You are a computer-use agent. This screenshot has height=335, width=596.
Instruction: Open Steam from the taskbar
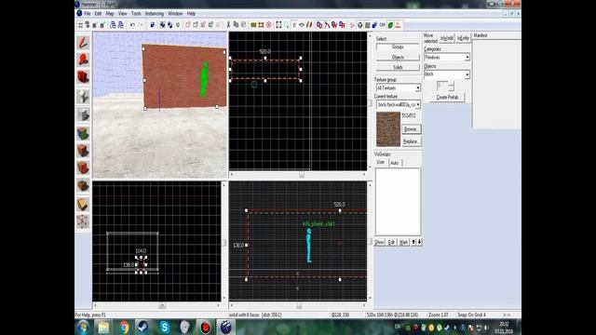[x=143, y=327]
